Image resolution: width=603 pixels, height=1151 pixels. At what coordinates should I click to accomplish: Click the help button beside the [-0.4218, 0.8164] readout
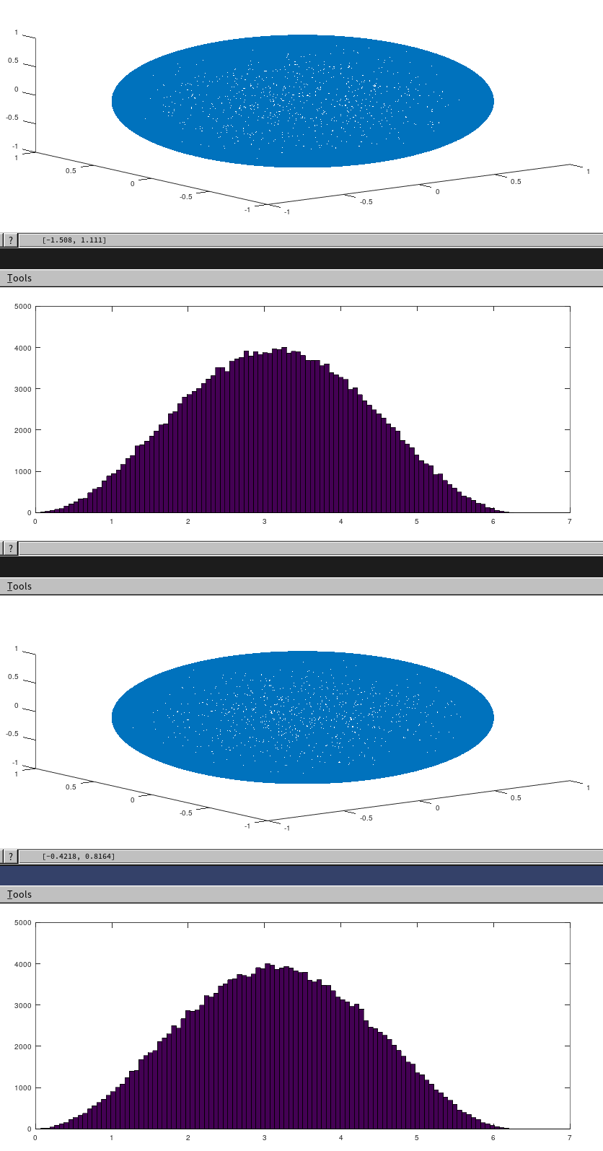pyautogui.click(x=10, y=857)
